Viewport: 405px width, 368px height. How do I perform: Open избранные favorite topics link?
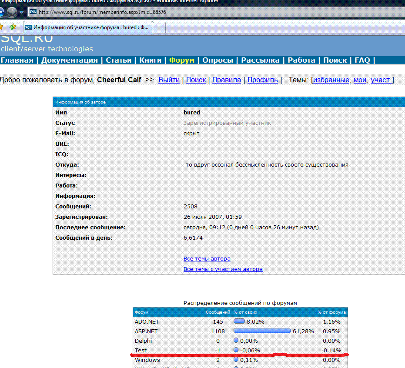coord(331,80)
